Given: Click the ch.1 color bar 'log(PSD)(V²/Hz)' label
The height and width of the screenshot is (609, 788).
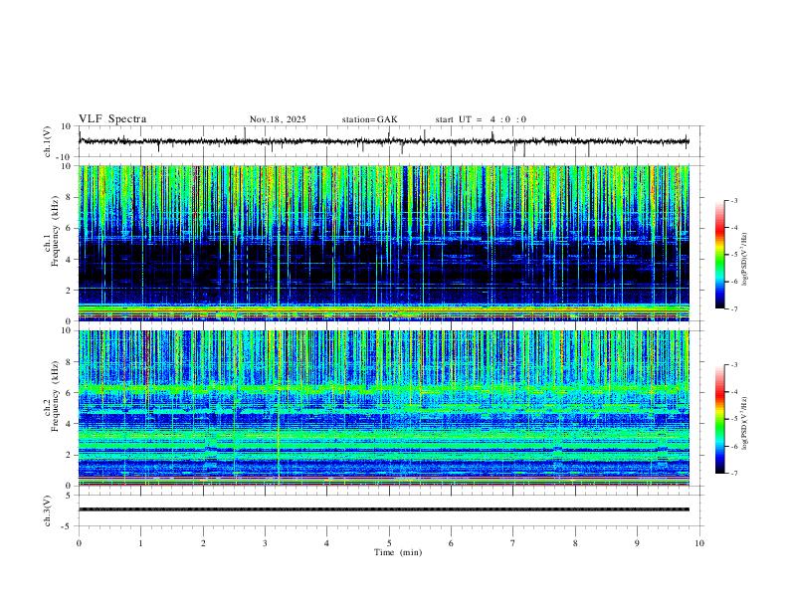Looking at the screenshot, I should (745, 259).
